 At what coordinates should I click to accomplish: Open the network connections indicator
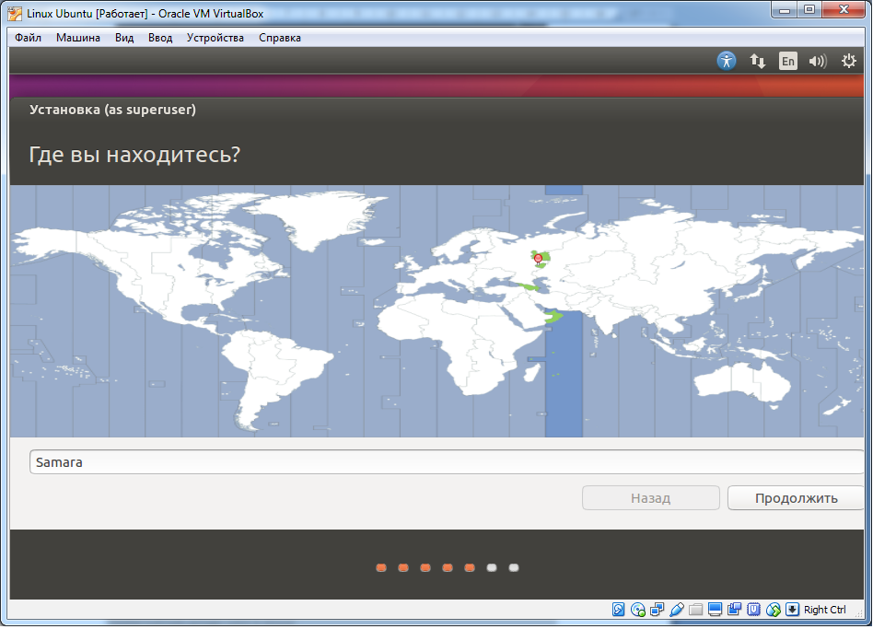(x=758, y=61)
